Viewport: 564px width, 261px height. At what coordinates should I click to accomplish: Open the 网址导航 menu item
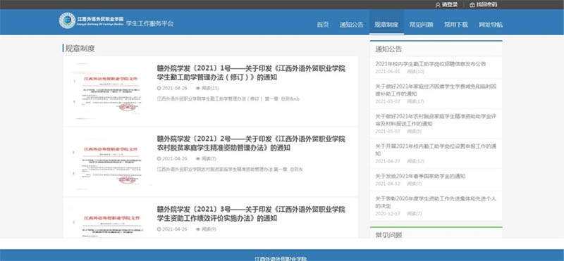tap(491, 25)
